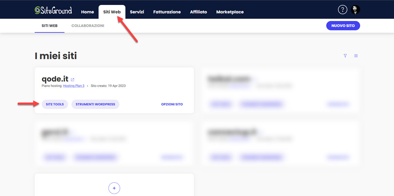Screen dimensions: 394x196
Task: Click the SiteGround logo
Action: click(x=53, y=10)
